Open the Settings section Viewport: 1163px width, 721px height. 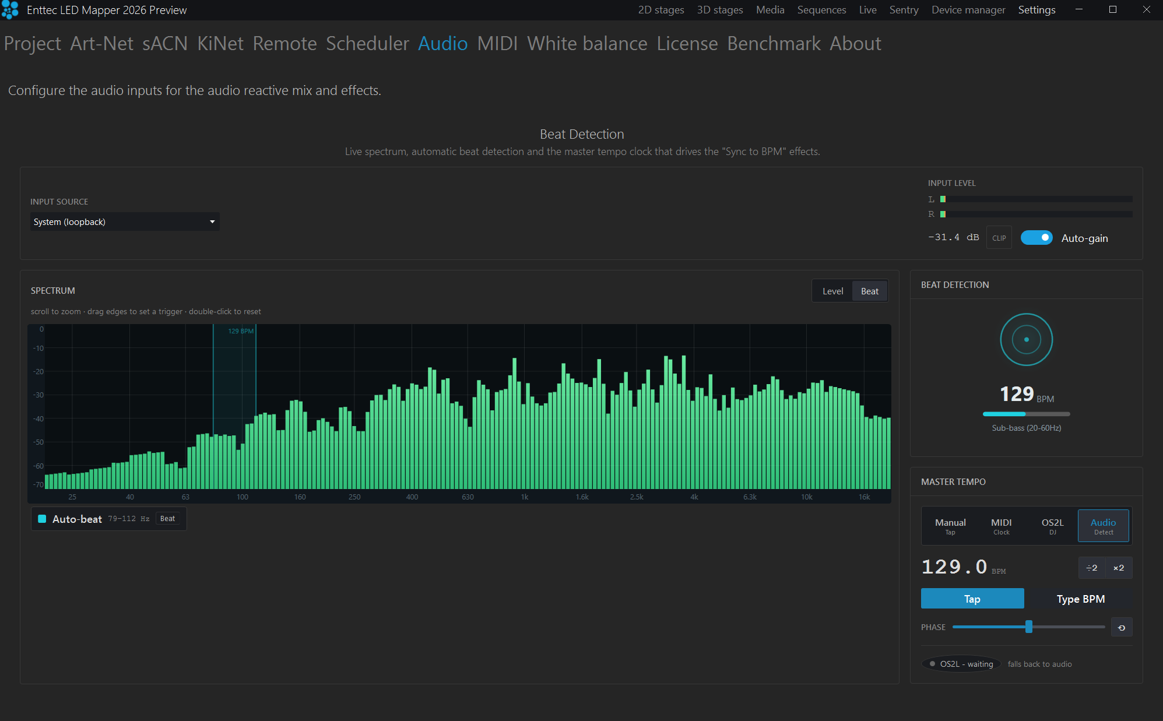pos(1036,10)
